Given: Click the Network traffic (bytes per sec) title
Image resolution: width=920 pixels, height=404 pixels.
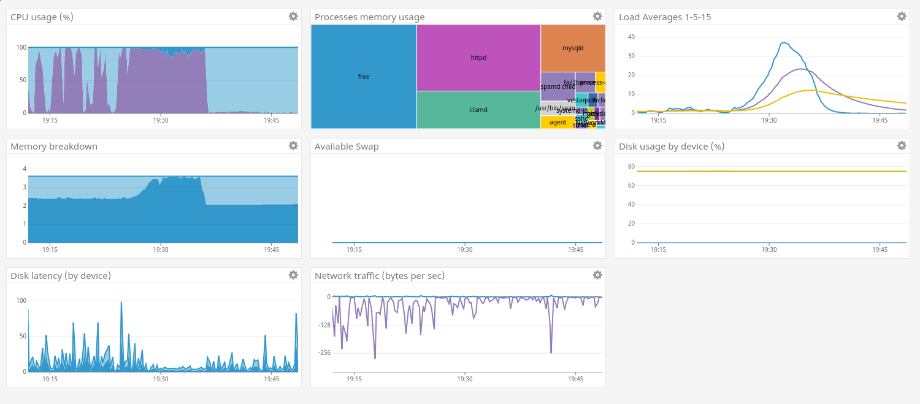Looking at the screenshot, I should point(380,276).
